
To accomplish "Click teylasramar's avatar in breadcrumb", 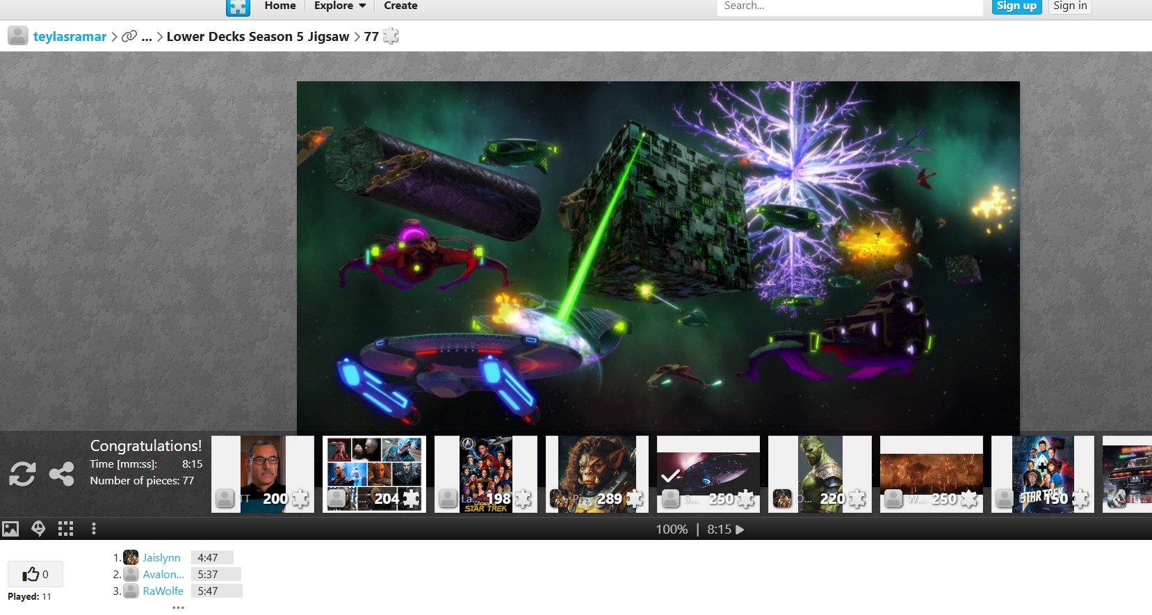I will coord(18,36).
